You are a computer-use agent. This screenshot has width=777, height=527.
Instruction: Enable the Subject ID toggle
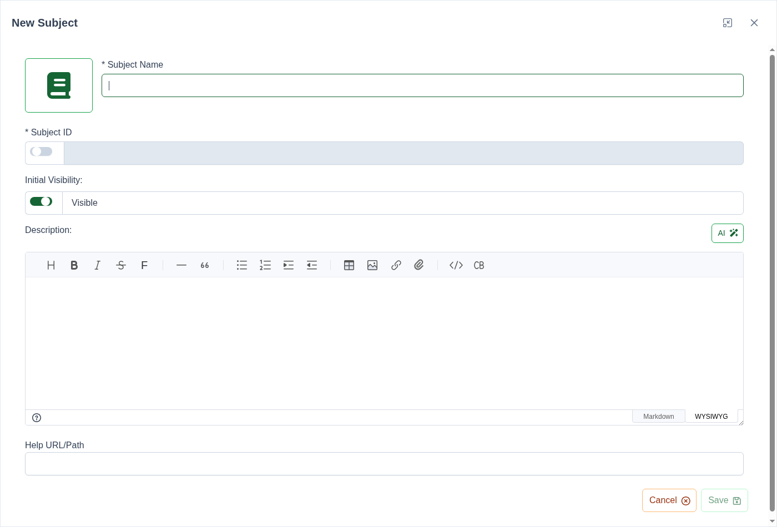point(41,151)
